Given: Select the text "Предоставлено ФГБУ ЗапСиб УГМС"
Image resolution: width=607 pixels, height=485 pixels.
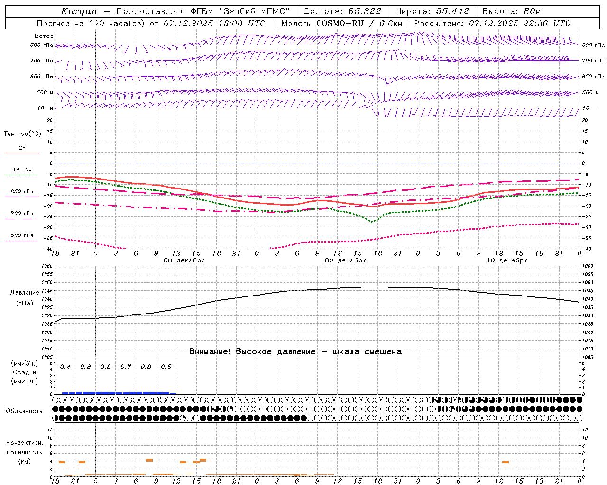Looking at the screenshot, I should click(203, 11).
